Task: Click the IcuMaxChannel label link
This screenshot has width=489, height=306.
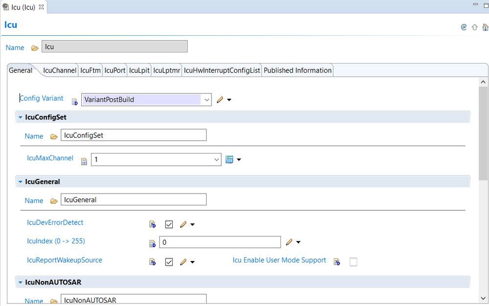Action: coord(50,158)
